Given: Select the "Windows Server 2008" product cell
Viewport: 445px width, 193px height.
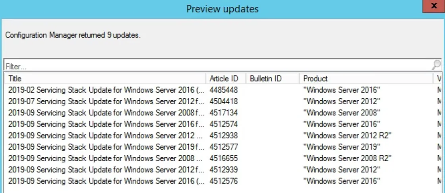Looking at the screenshot, I should click(342, 113).
